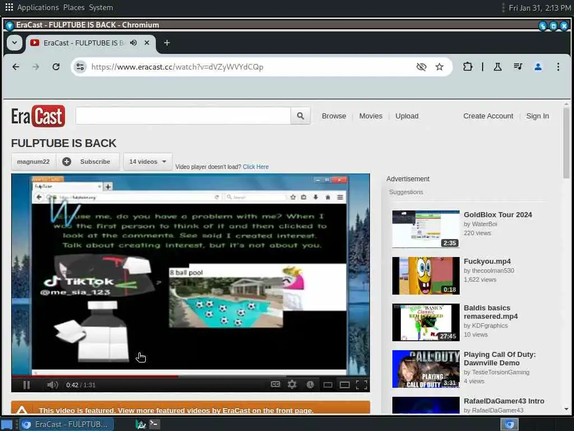
Task: Open site information icon in address bar
Action: 80,67
